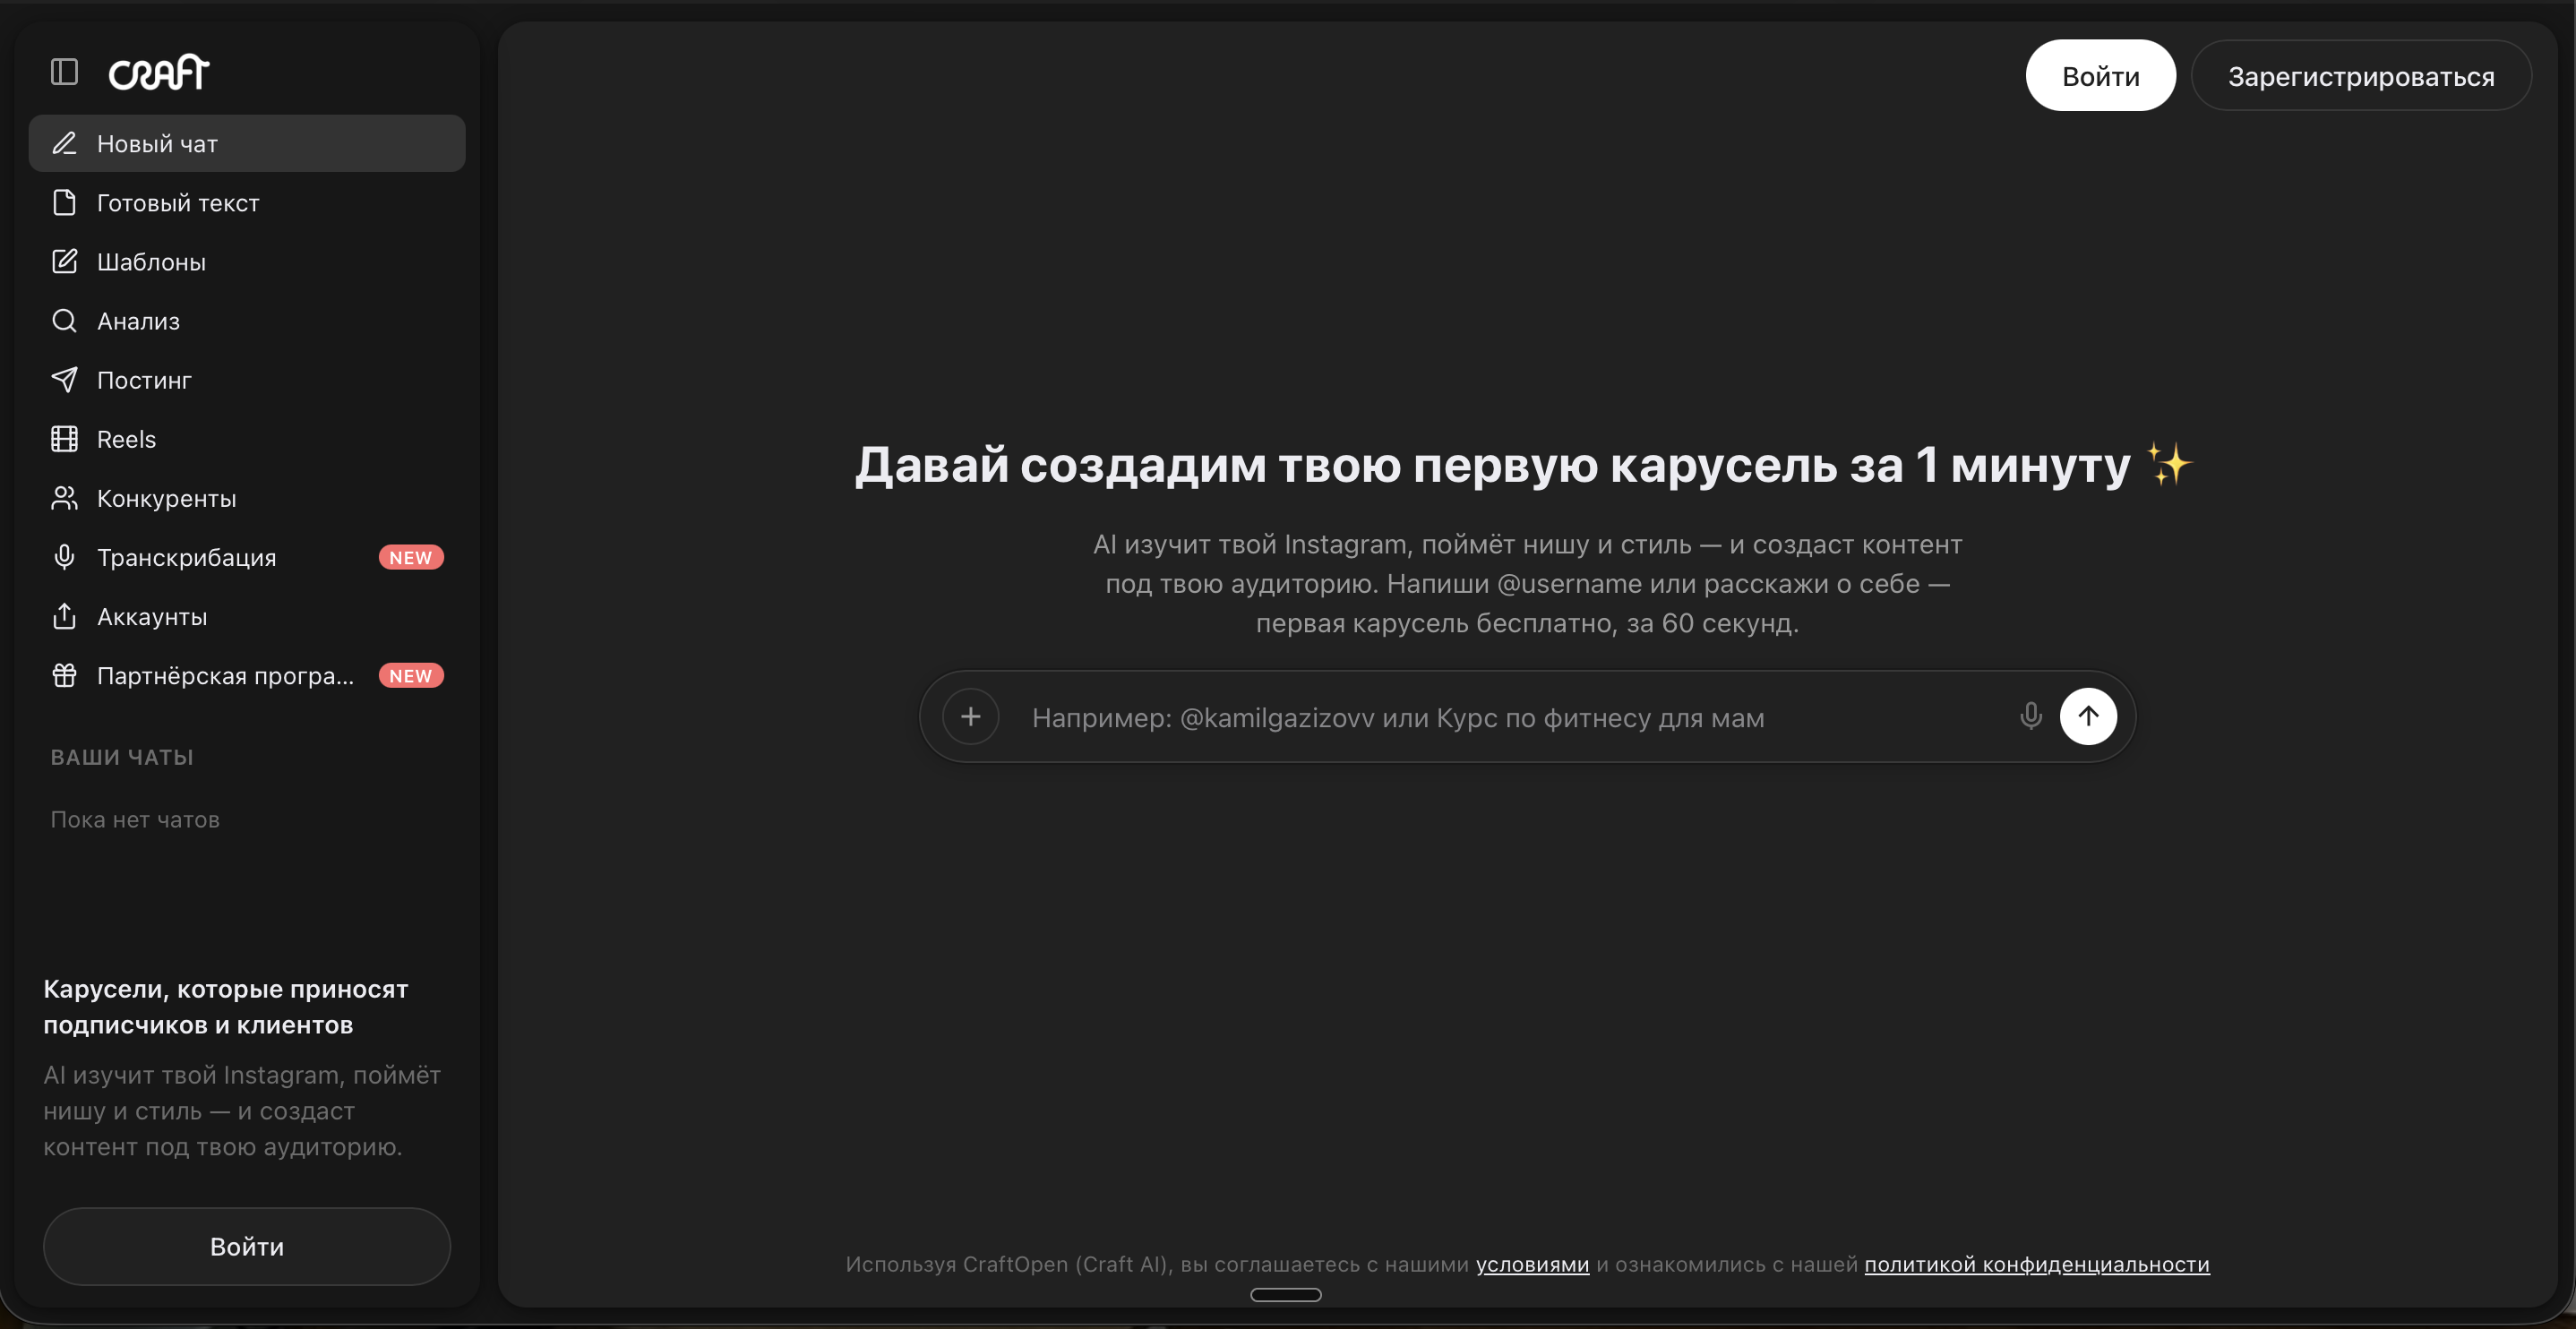Open Новый чат in the sidebar

(247, 143)
